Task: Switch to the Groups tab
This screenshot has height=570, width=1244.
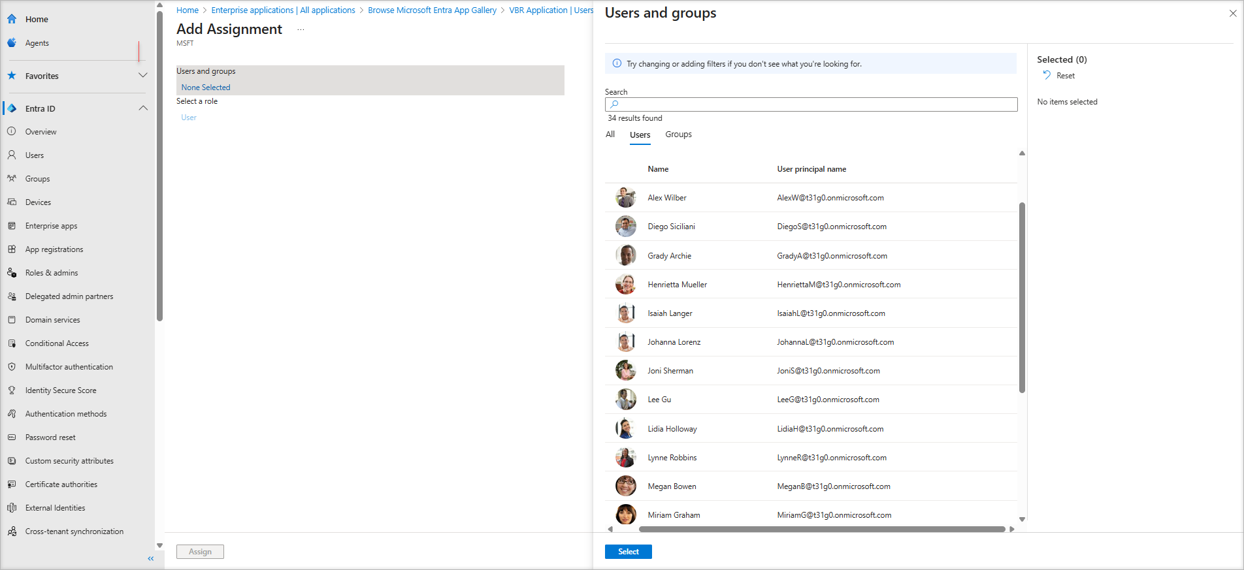Action: [x=678, y=135]
